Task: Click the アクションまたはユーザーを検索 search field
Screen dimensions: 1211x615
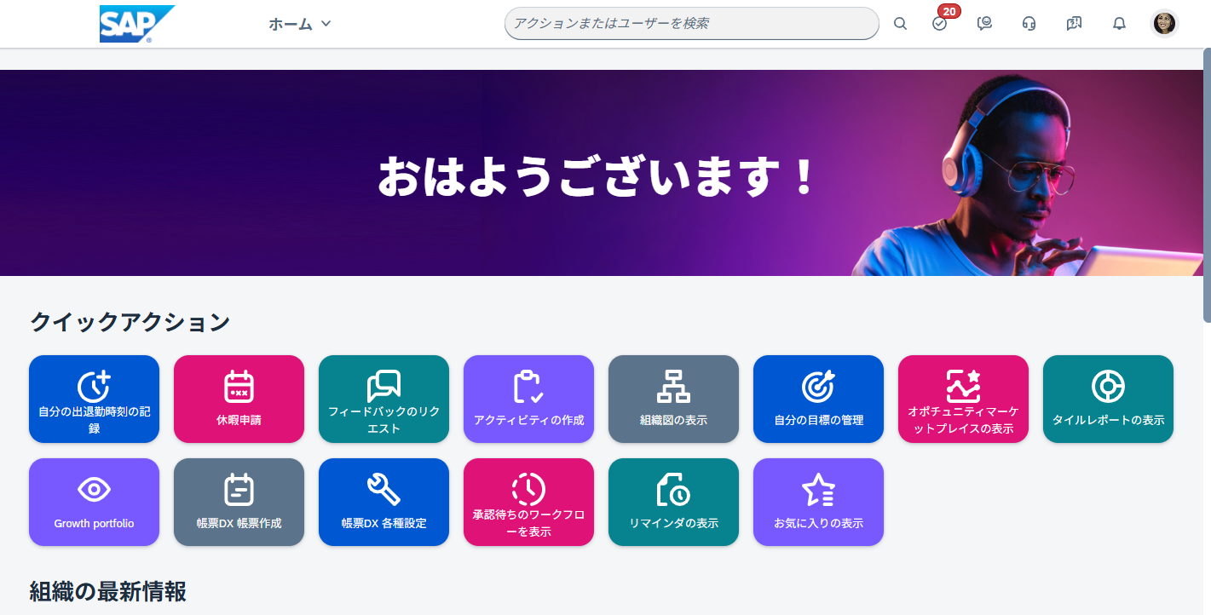Action: point(691,23)
